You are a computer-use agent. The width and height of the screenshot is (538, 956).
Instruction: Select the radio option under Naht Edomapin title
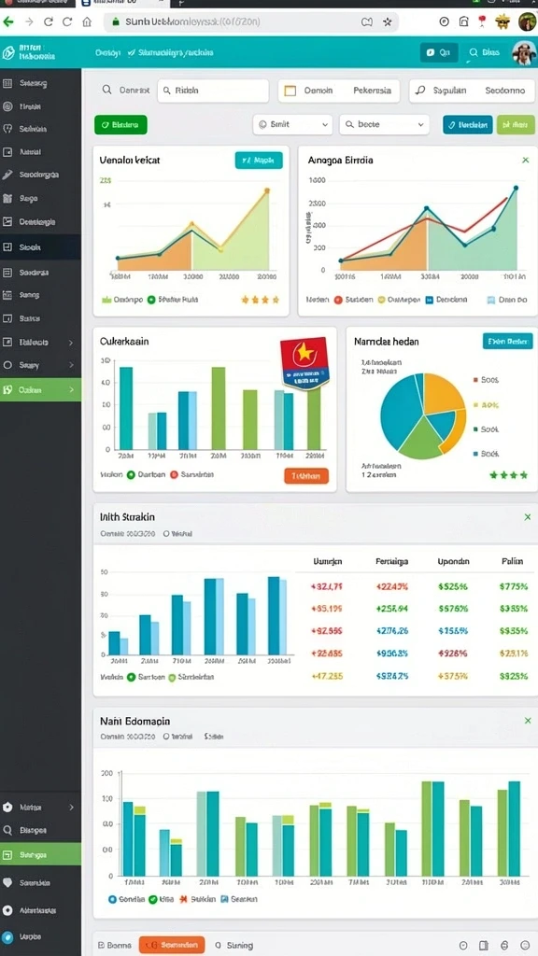(x=166, y=737)
